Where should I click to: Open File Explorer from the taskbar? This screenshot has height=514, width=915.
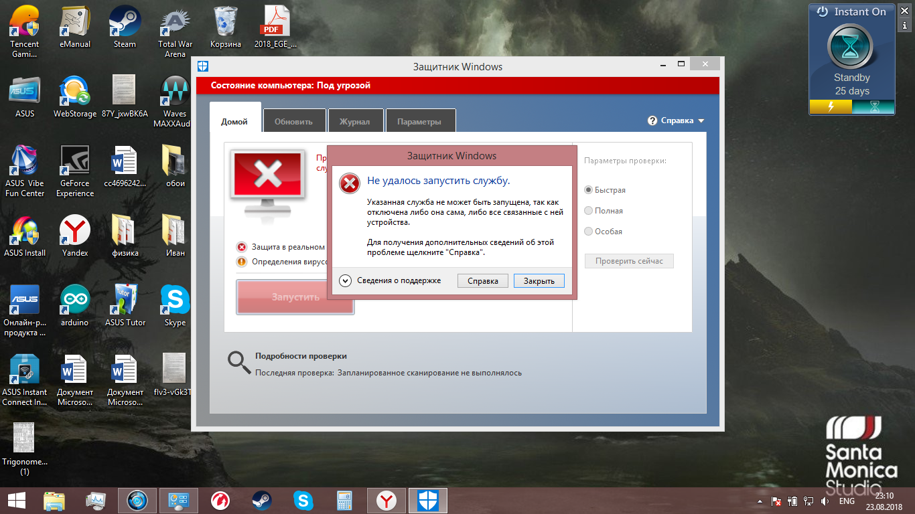click(x=54, y=501)
